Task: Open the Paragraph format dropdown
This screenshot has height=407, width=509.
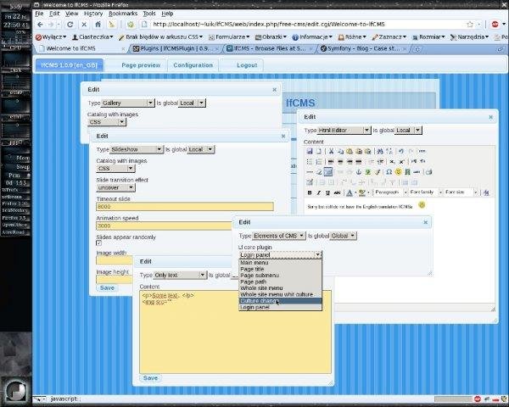Action: point(390,192)
